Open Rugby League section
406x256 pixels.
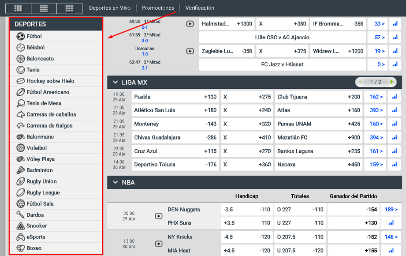(56, 192)
